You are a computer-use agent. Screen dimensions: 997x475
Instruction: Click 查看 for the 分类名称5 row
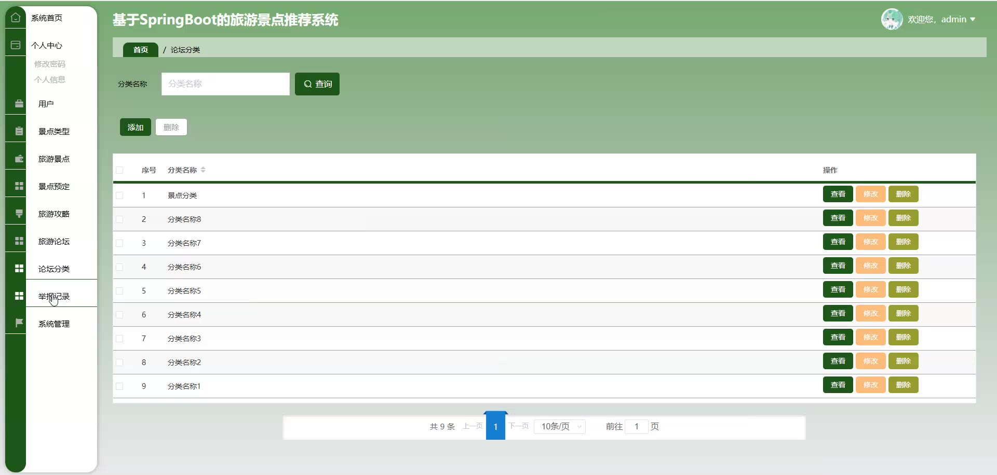(x=838, y=289)
